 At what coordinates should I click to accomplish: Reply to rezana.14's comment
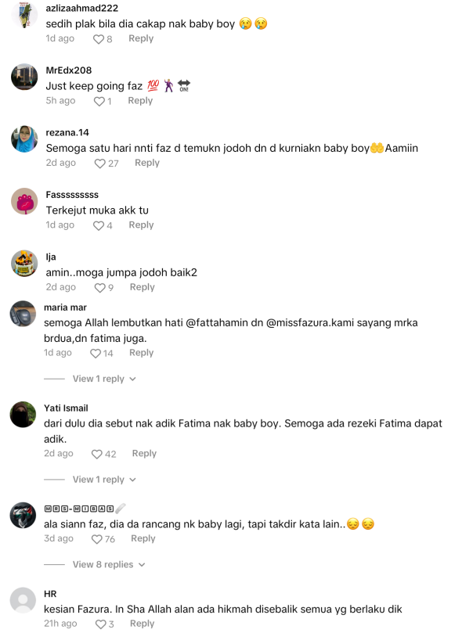[x=147, y=163]
